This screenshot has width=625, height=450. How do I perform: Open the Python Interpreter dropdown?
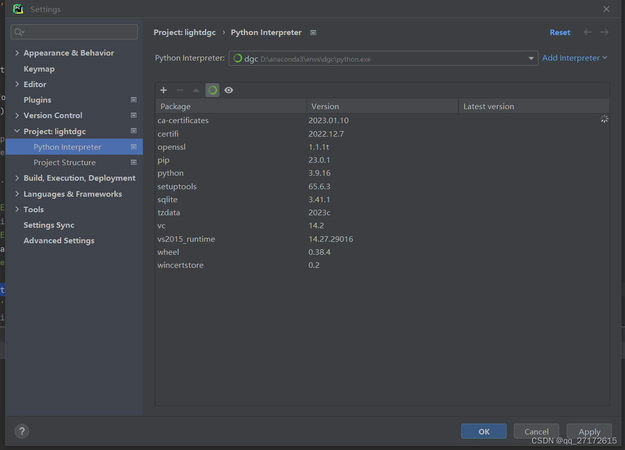click(x=384, y=59)
